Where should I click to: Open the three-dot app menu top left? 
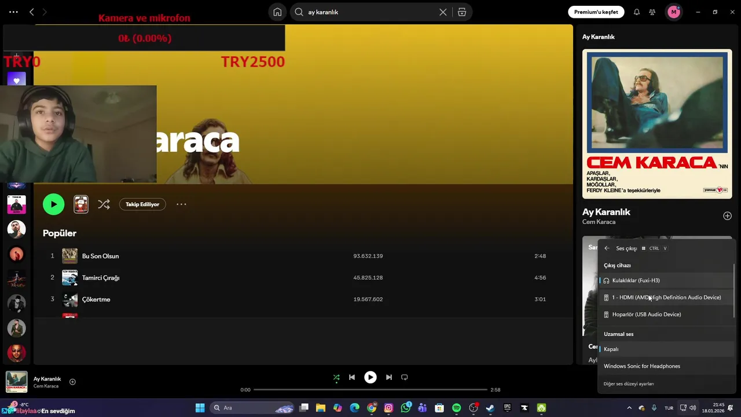click(x=13, y=12)
